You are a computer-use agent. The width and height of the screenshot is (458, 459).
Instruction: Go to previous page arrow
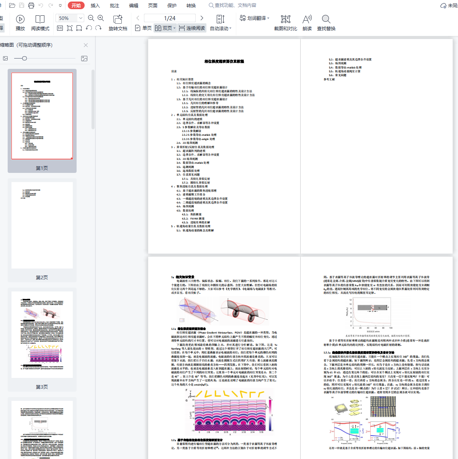coord(138,18)
